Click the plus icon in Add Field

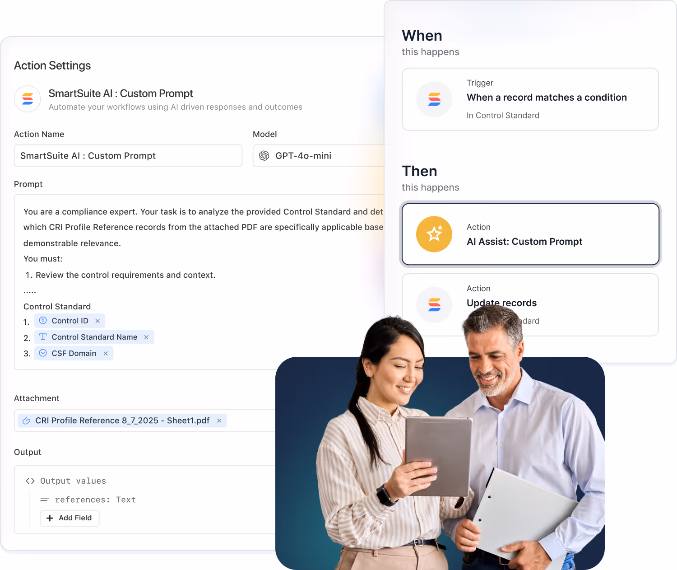click(50, 518)
